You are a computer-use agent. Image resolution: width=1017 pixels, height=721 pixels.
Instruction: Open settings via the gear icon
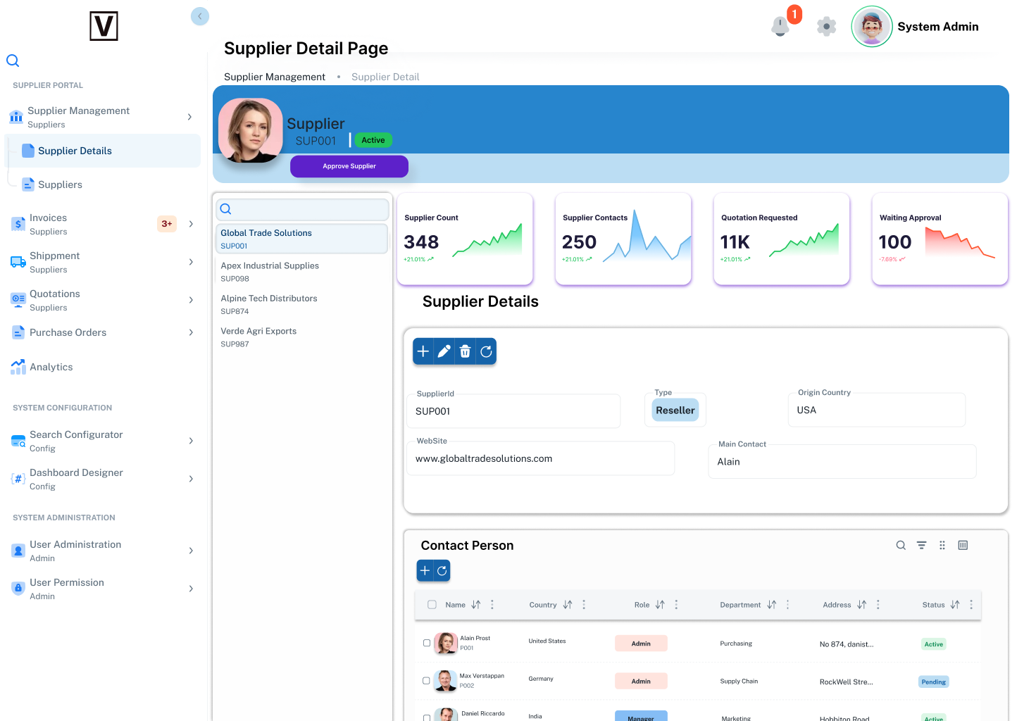coord(826,27)
